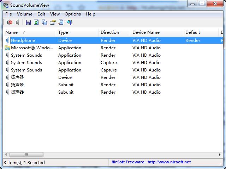The width and height of the screenshot is (226, 169).
Task: Click the scrollbar left arrow
Action: point(6,155)
